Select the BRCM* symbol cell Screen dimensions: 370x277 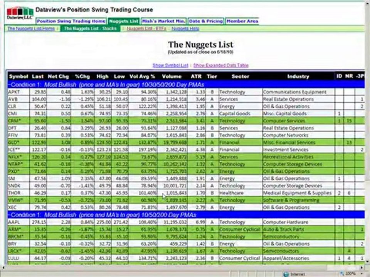click(x=18, y=237)
